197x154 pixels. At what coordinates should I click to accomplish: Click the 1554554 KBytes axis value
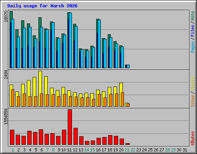point(6,117)
